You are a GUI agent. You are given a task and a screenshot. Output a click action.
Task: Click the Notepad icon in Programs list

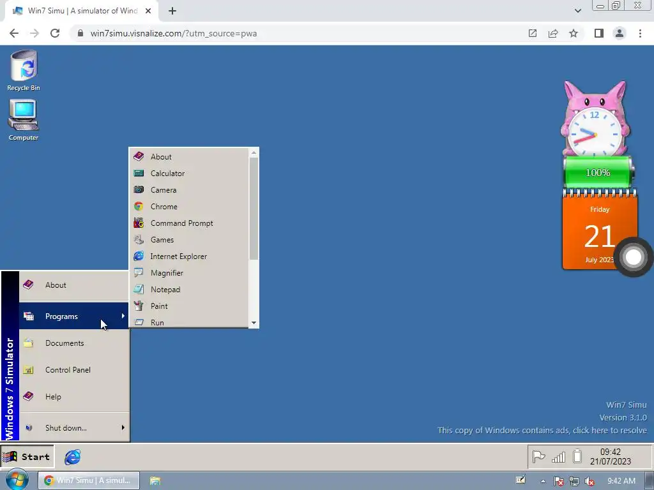[139, 289]
